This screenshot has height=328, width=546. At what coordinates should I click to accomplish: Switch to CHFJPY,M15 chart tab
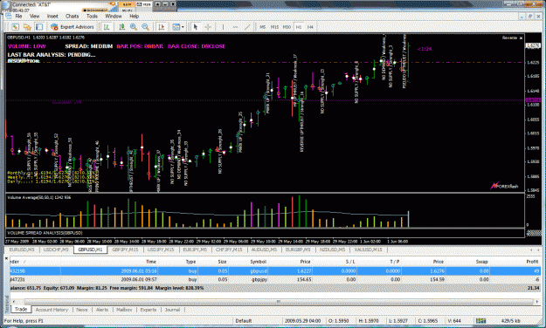coord(229,249)
